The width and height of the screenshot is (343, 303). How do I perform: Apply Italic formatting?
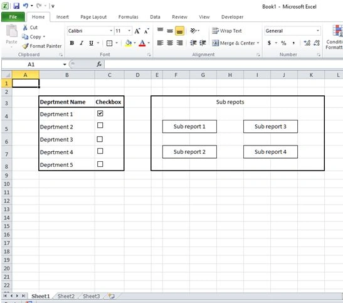82,43
